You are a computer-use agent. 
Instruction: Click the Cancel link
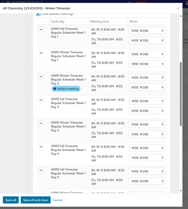point(58,200)
